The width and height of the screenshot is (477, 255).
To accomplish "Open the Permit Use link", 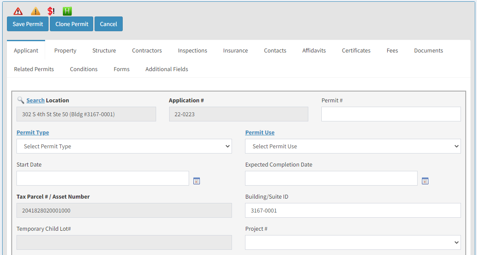I will coord(260,132).
